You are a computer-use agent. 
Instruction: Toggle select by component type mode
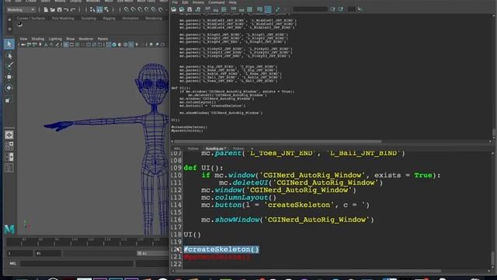point(106,10)
